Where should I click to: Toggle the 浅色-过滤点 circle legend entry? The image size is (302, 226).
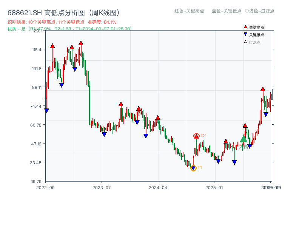tap(260, 11)
